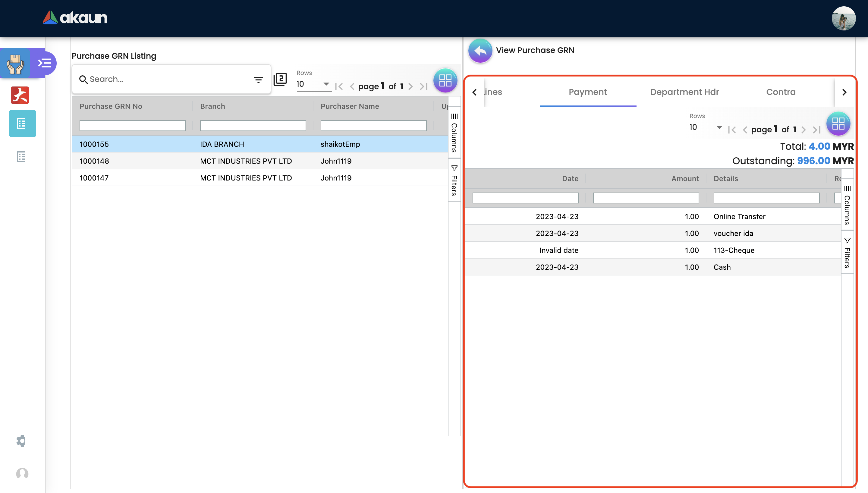
Task: Click the red running-figure app icon
Action: [20, 95]
